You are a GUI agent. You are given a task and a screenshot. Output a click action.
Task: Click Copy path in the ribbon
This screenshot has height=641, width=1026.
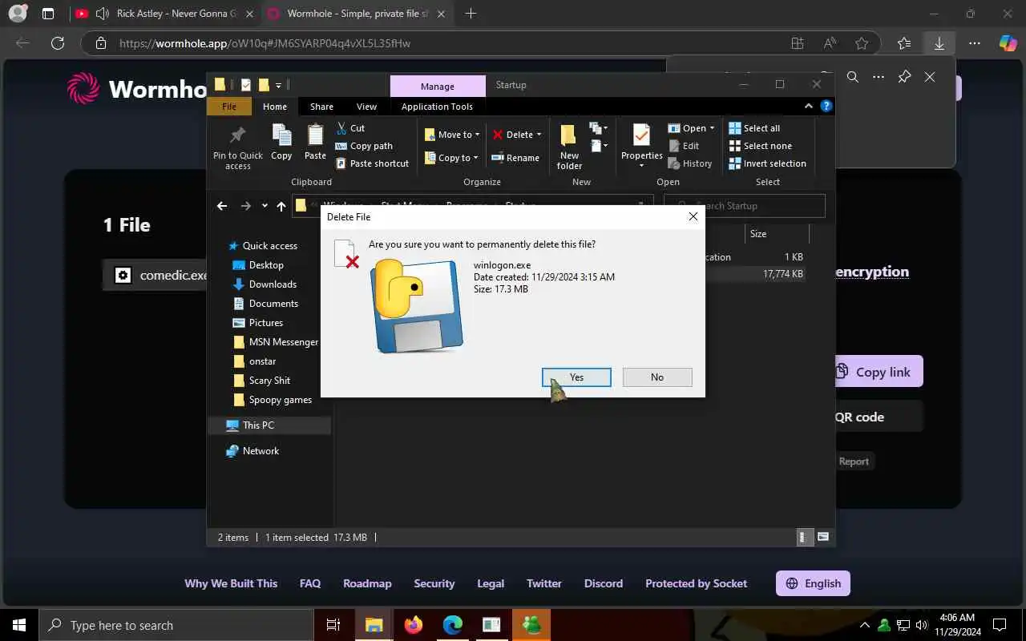click(364, 146)
